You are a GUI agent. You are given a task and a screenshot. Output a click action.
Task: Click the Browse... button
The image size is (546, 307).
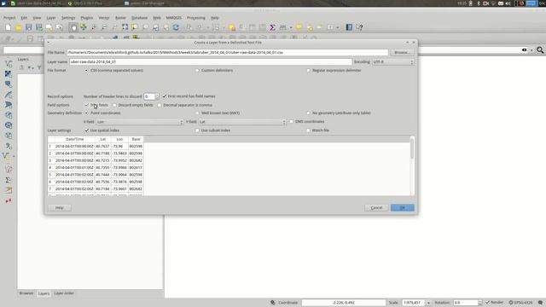tap(402, 52)
